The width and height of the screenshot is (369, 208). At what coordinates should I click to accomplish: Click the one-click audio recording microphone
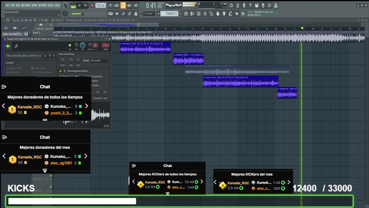(x=244, y=5)
